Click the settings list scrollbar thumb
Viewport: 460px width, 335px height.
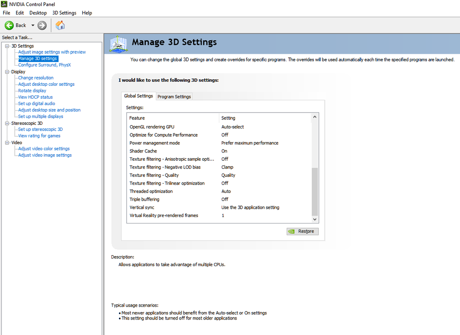(x=315, y=192)
